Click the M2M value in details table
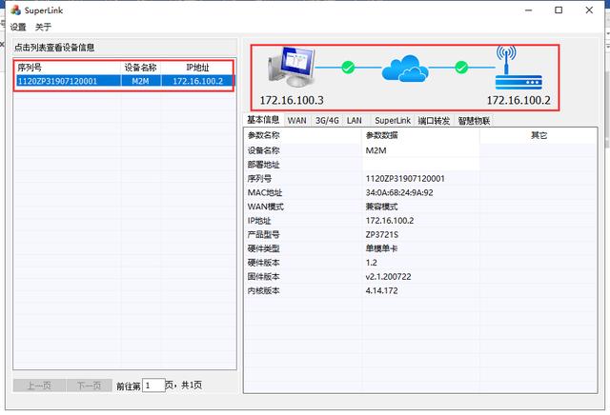The image size is (610, 415). 376,150
